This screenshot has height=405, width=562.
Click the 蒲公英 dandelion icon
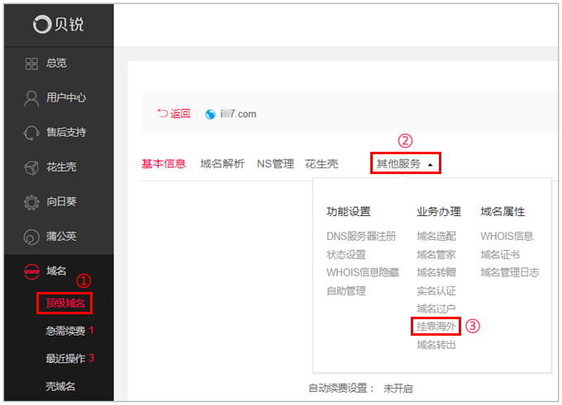click(x=31, y=237)
